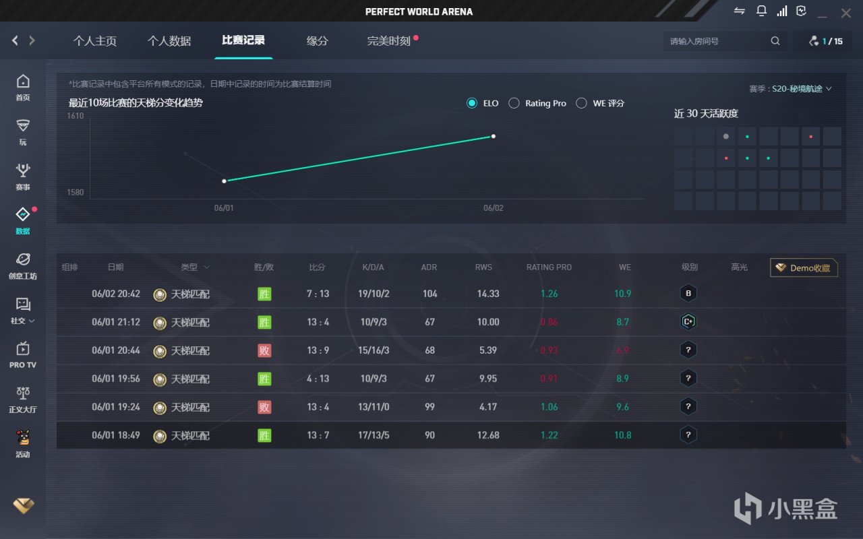Click the double-arrow switch icon
Viewport: 863px width, 539px height.
pyautogui.click(x=740, y=11)
